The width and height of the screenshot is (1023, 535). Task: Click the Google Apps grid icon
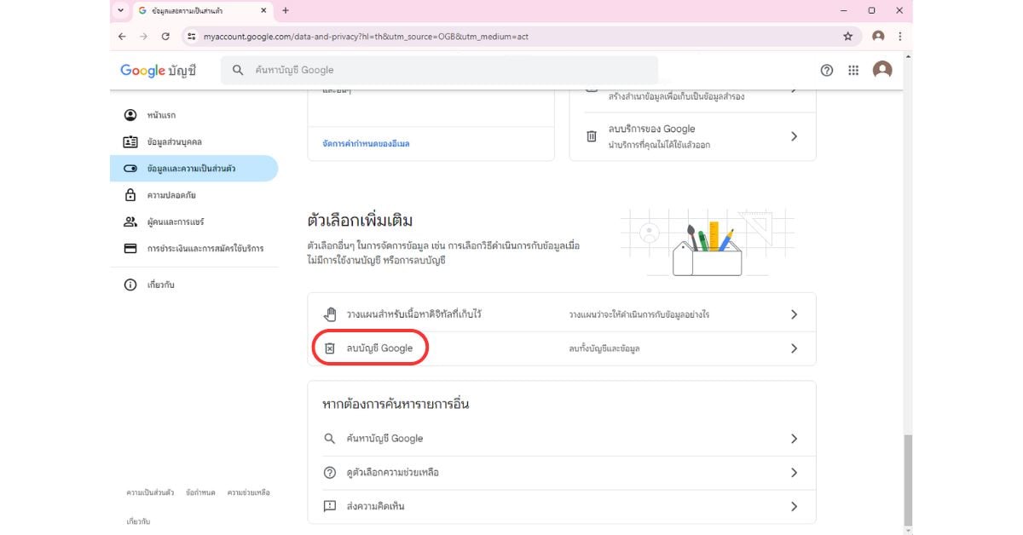point(853,70)
